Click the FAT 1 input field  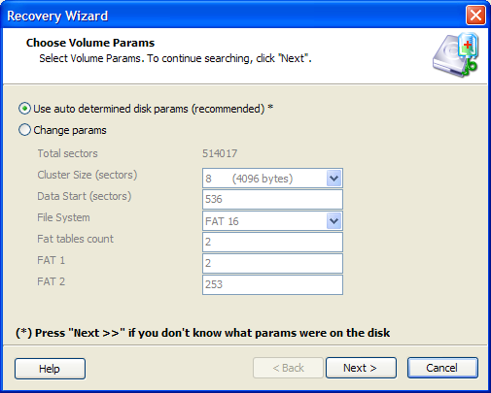272,263
